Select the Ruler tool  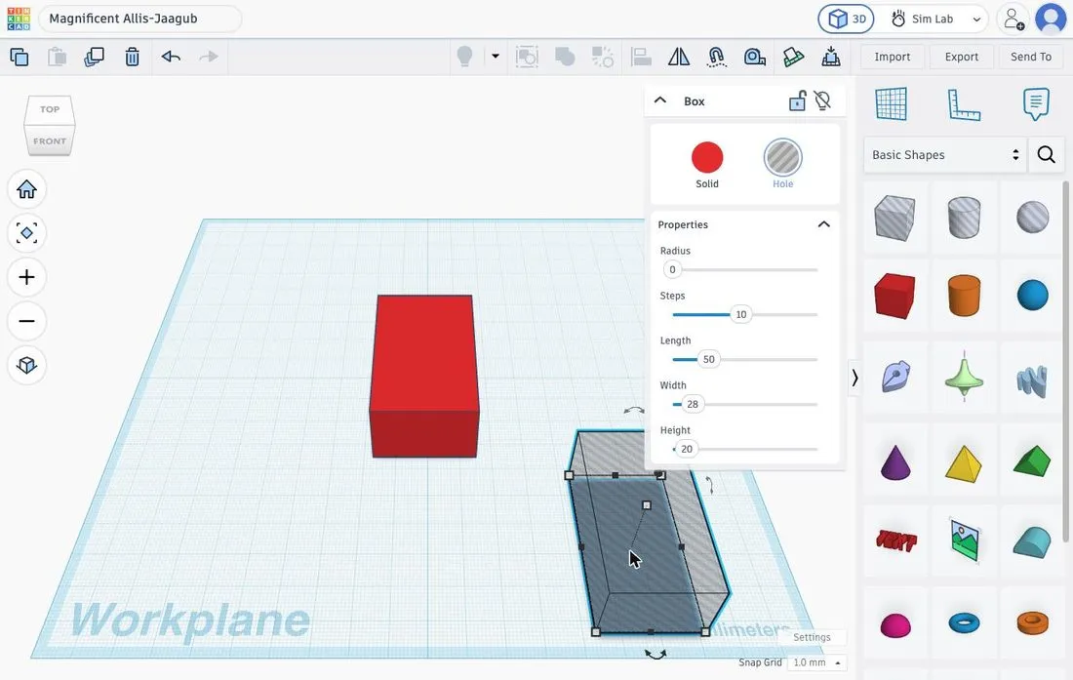964,104
